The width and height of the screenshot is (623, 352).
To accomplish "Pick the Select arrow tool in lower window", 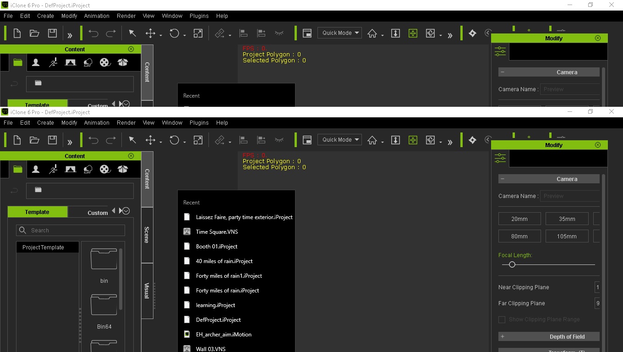I will point(132,140).
